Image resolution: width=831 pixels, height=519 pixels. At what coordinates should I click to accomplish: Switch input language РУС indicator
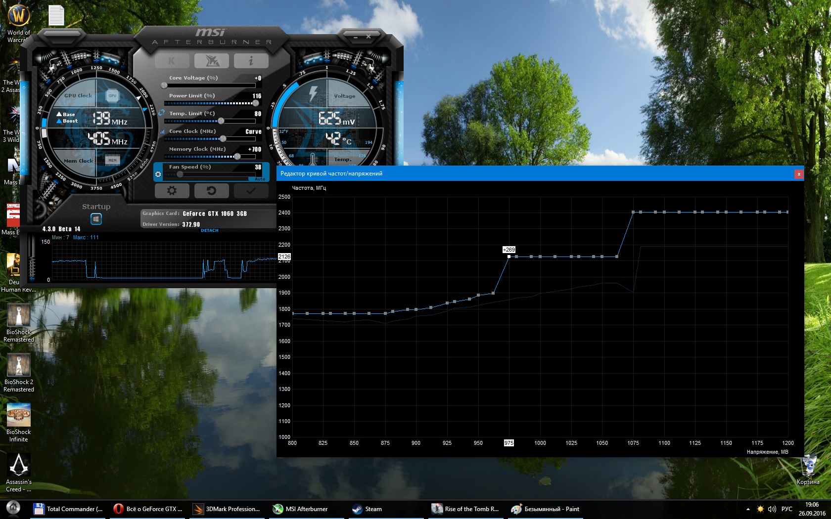(x=787, y=509)
